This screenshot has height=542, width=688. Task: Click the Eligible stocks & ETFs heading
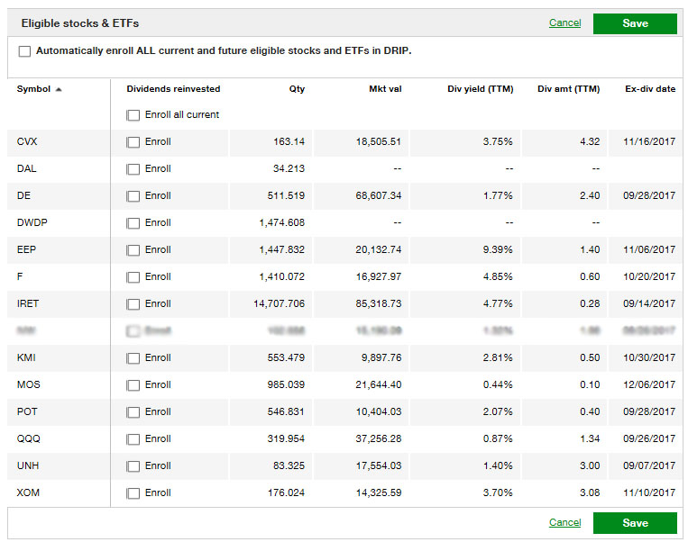tap(80, 23)
